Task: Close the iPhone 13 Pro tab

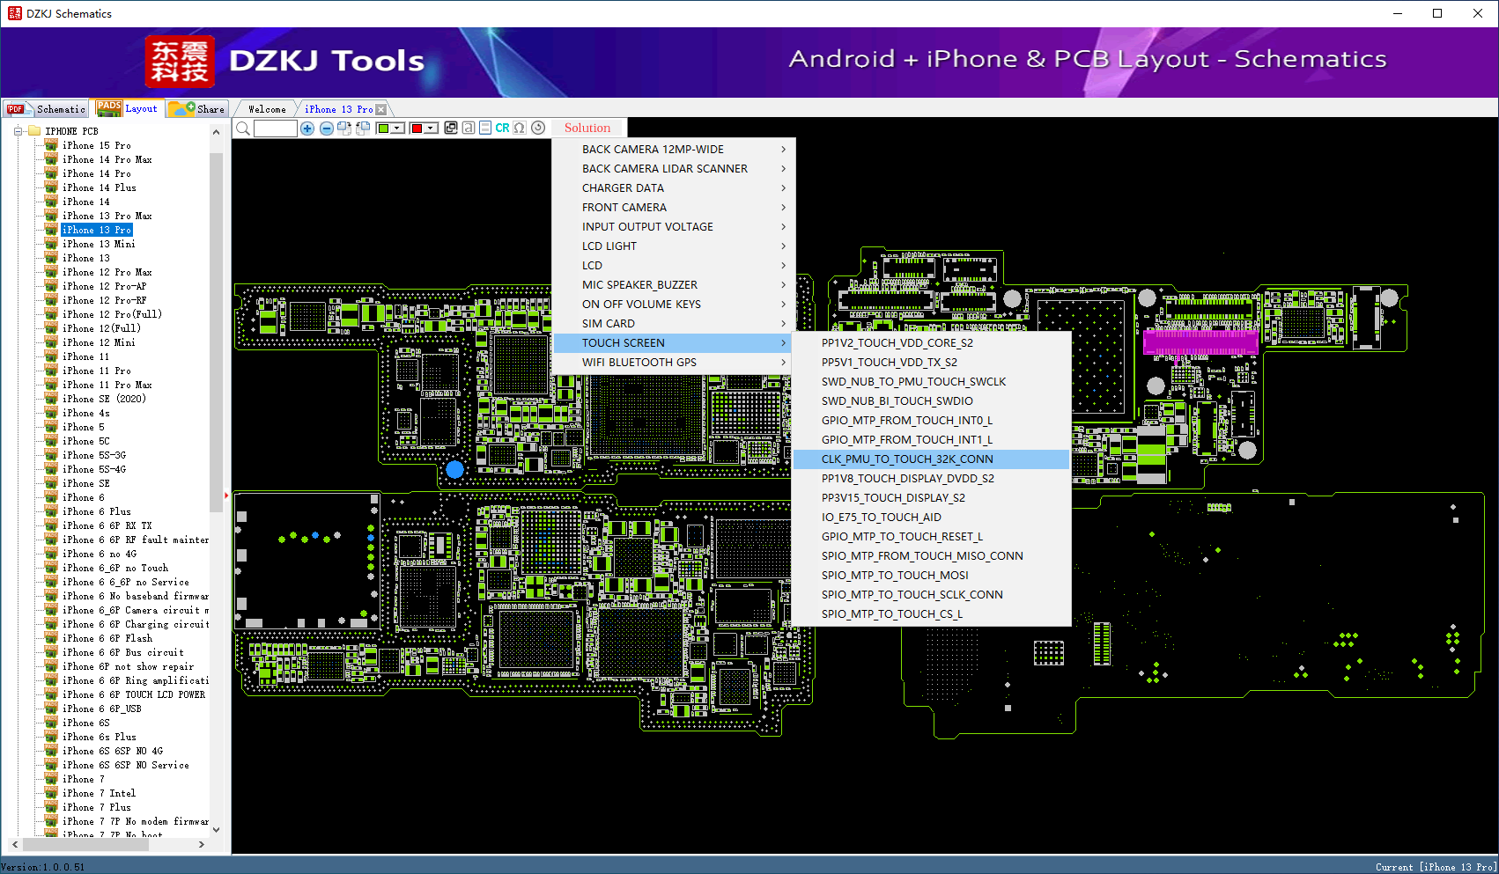Action: coord(380,109)
